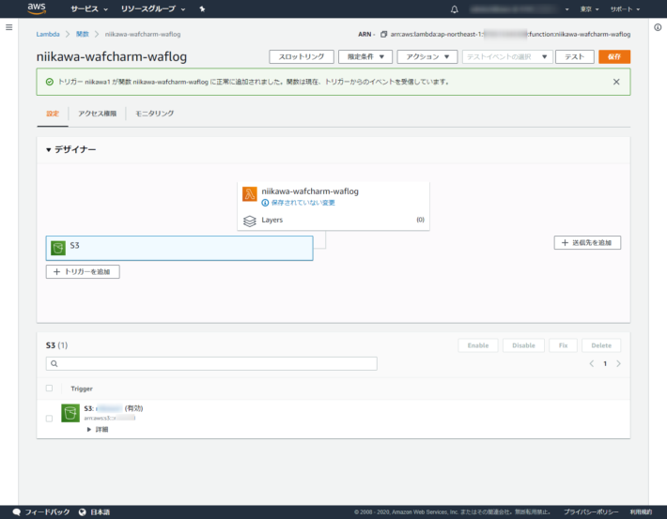This screenshot has width=667, height=519.
Task: Open the サービス menu in navbar
Action: coord(88,8)
